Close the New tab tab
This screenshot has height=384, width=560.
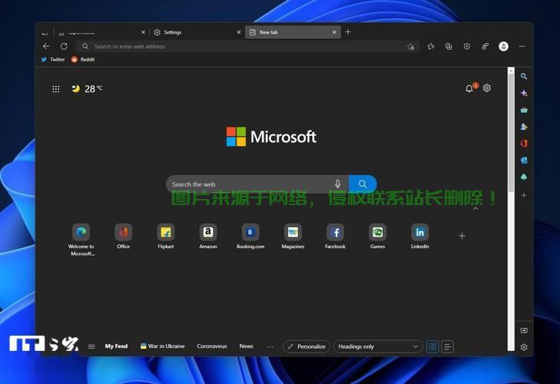coord(334,32)
